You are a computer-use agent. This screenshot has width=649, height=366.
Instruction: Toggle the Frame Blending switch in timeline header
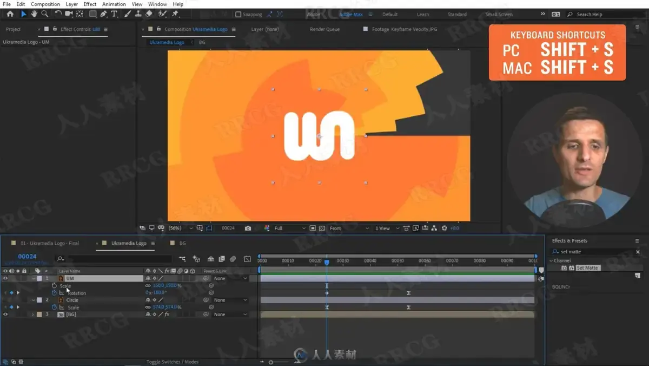(221, 259)
